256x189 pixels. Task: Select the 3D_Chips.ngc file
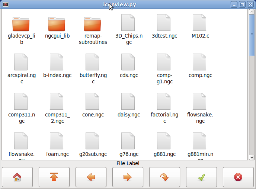128,23
